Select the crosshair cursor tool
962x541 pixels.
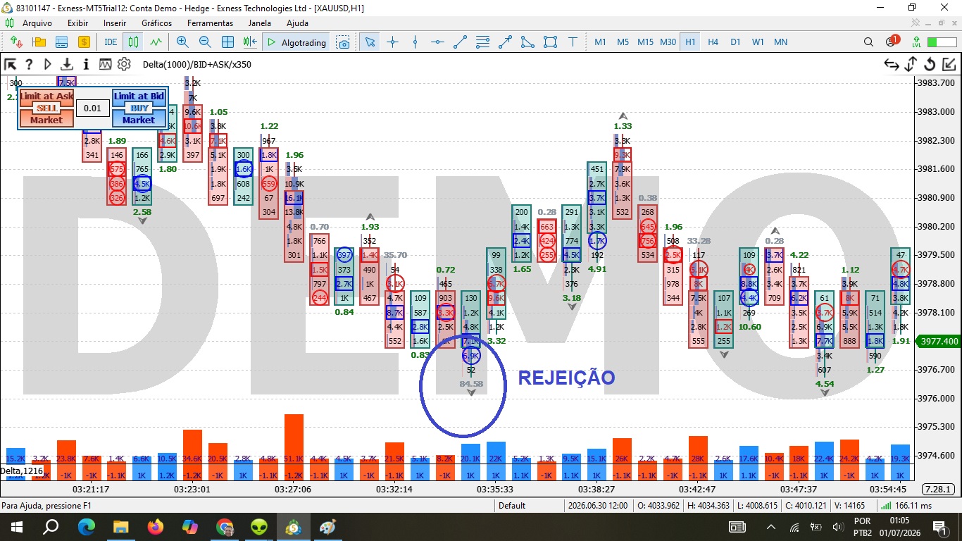coord(392,42)
